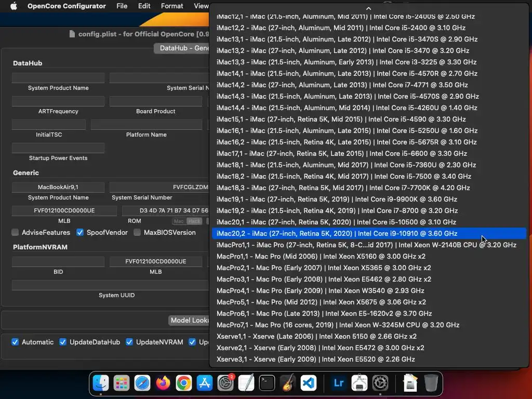The image size is (532, 399).
Task: Pick iMac15,1 Retina 5K Mid 2015 entry
Action: tap(369, 119)
